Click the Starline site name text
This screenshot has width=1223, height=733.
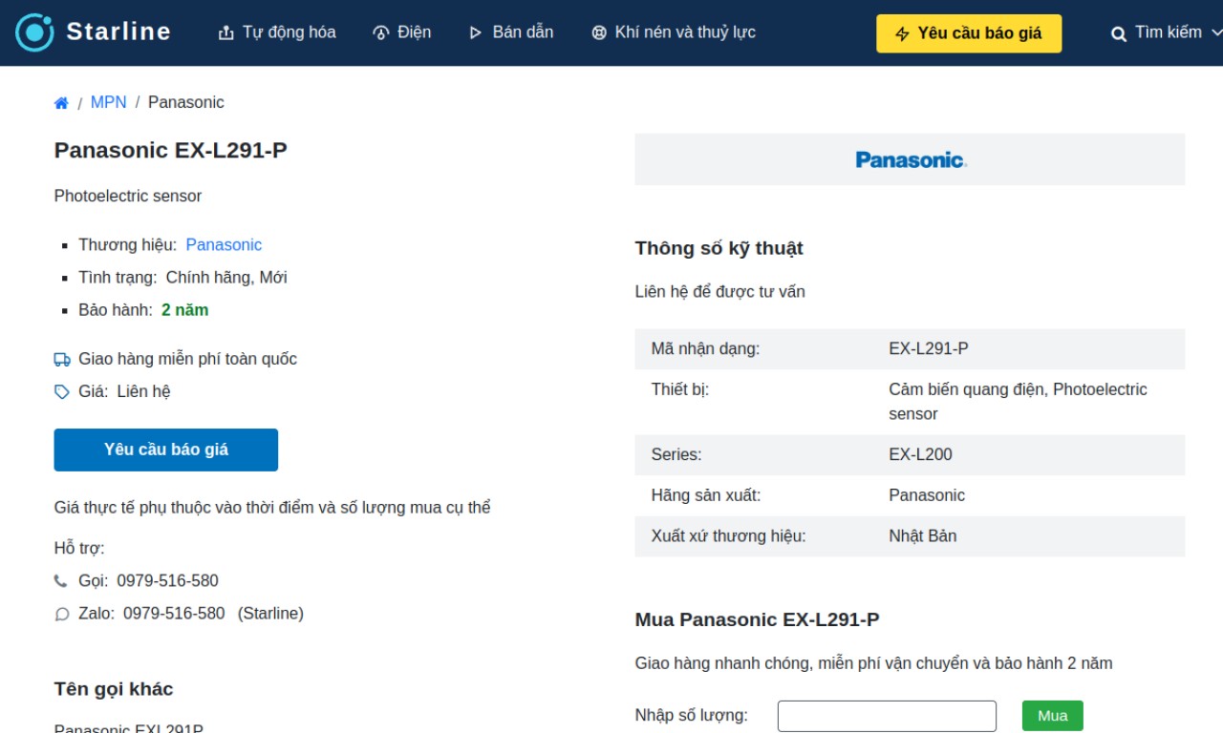118,31
